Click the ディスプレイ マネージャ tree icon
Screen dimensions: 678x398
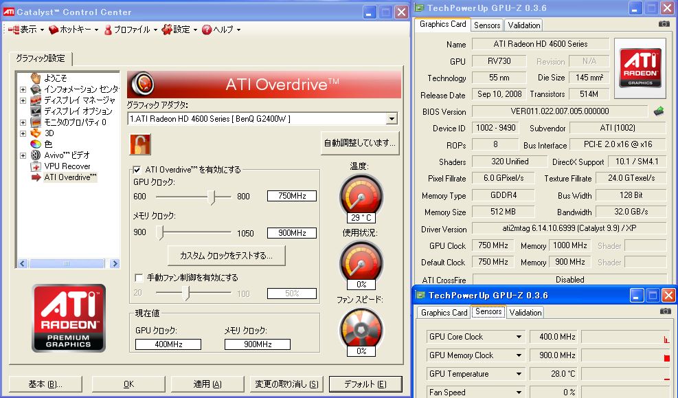click(x=36, y=100)
